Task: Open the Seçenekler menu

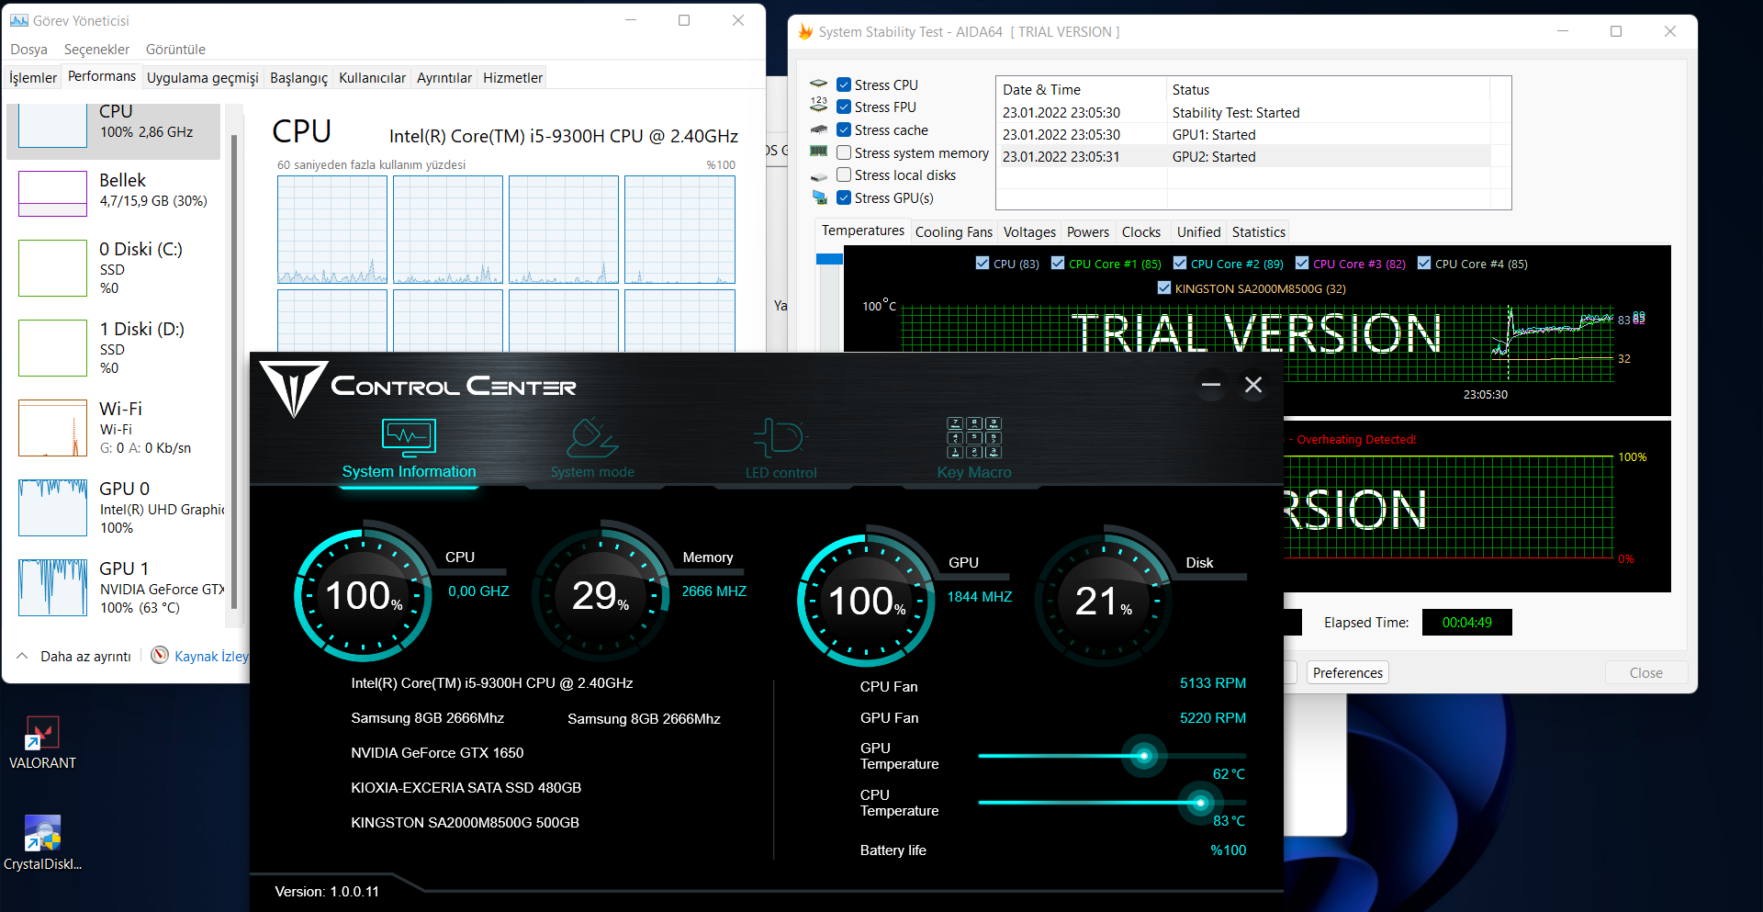Action: point(96,50)
